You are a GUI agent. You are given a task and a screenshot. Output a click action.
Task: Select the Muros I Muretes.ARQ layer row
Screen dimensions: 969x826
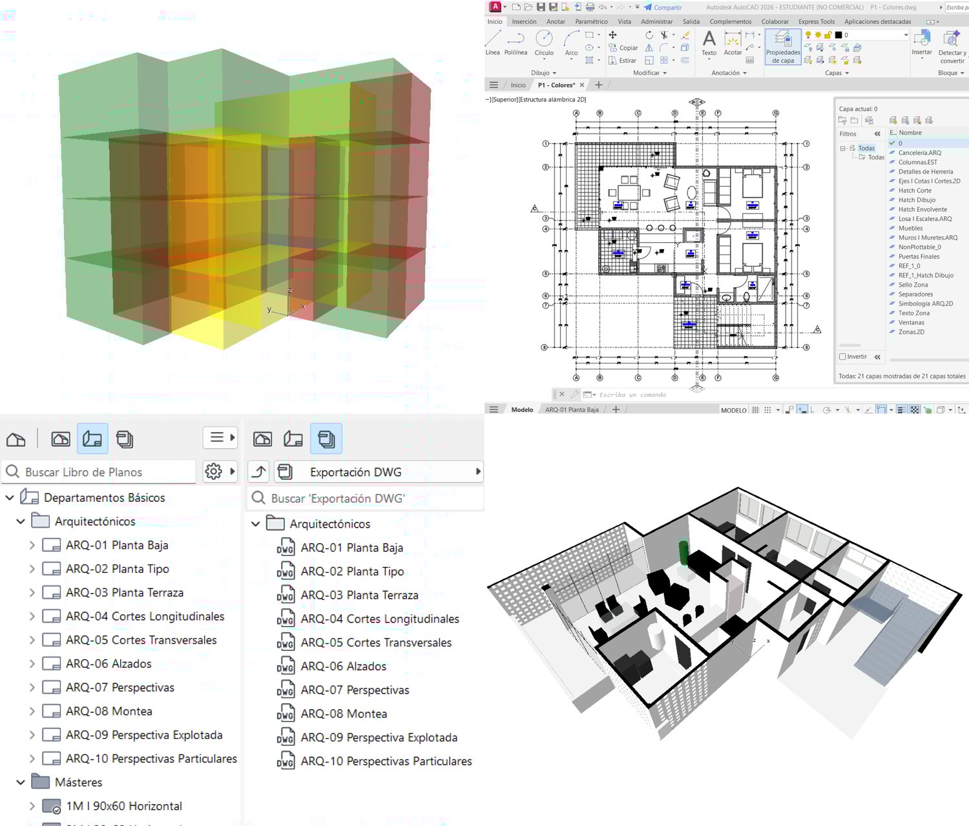928,238
